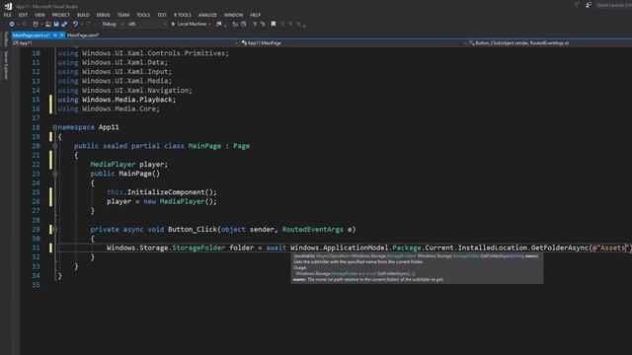Viewport: 632px width, 355px height.
Task: Open the BUILD menu
Action: coord(83,15)
